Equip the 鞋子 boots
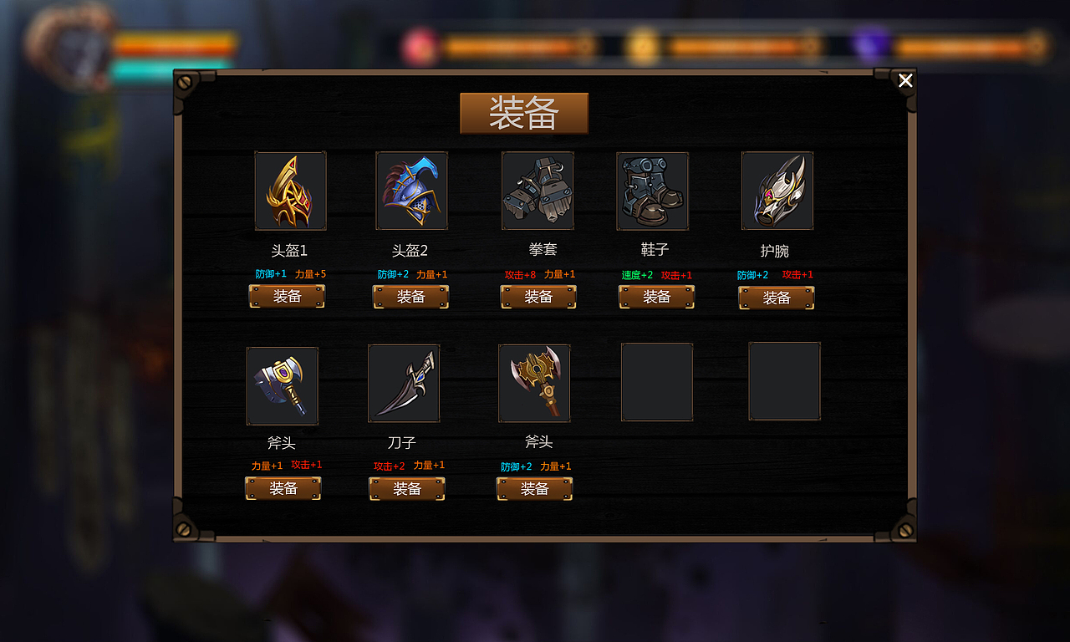The width and height of the screenshot is (1070, 642). coord(656,297)
